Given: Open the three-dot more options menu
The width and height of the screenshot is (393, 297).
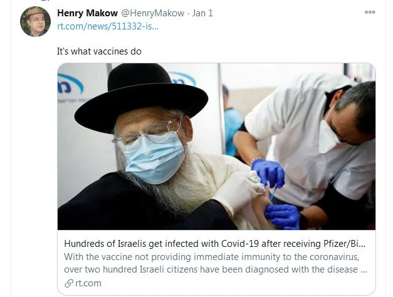Looking at the screenshot, I should 370,12.
